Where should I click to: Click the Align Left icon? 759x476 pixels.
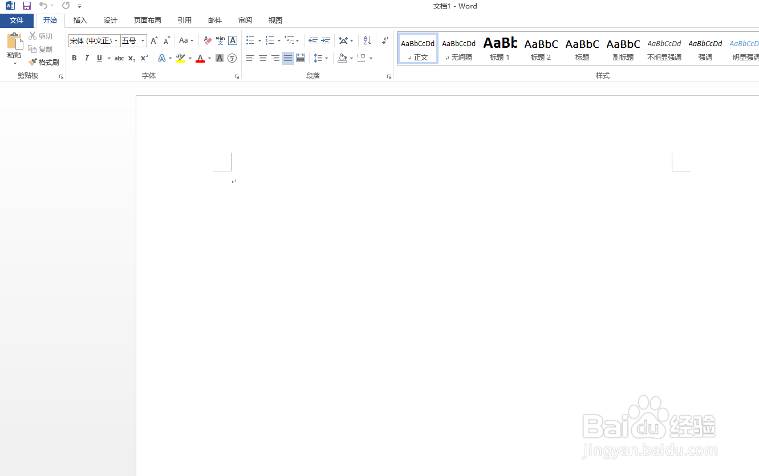click(x=250, y=58)
